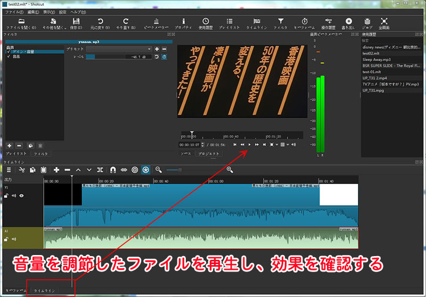426x297 pixels.
Task: Toggle the ゲイン・音量 filter checkbox
Action: (9, 52)
